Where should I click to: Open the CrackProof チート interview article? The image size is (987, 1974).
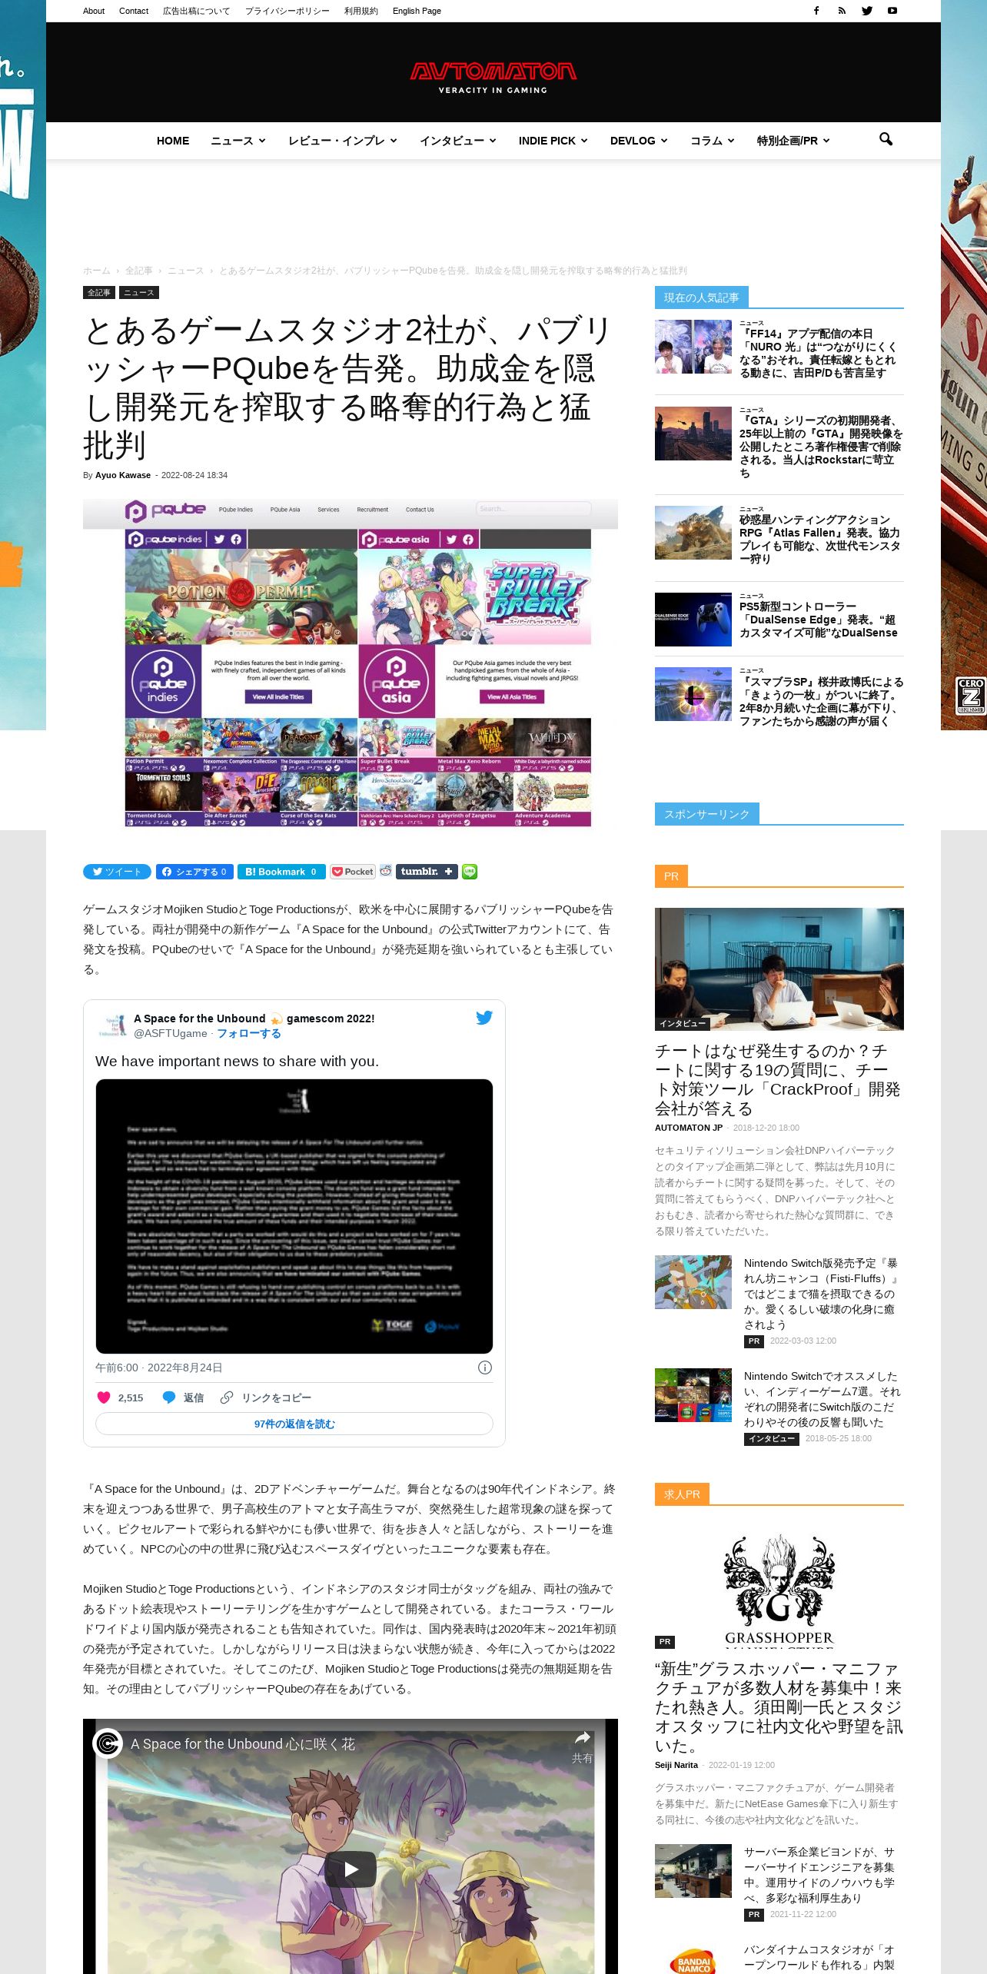pyautogui.click(x=777, y=1079)
